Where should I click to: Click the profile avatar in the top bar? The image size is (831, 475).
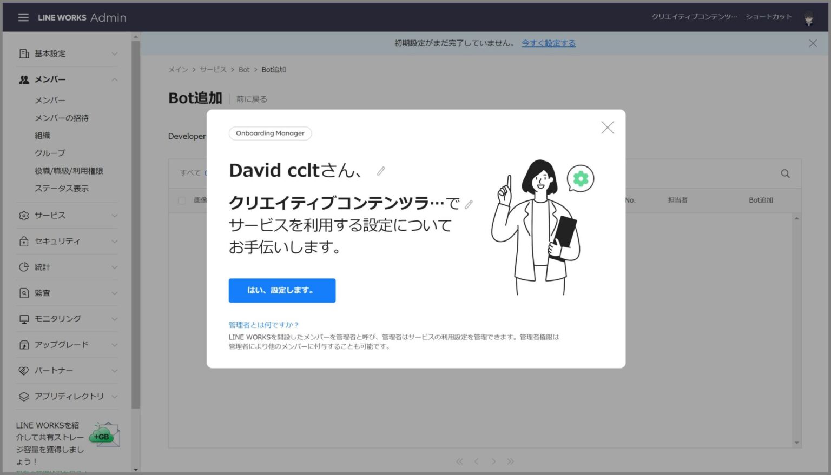(808, 17)
